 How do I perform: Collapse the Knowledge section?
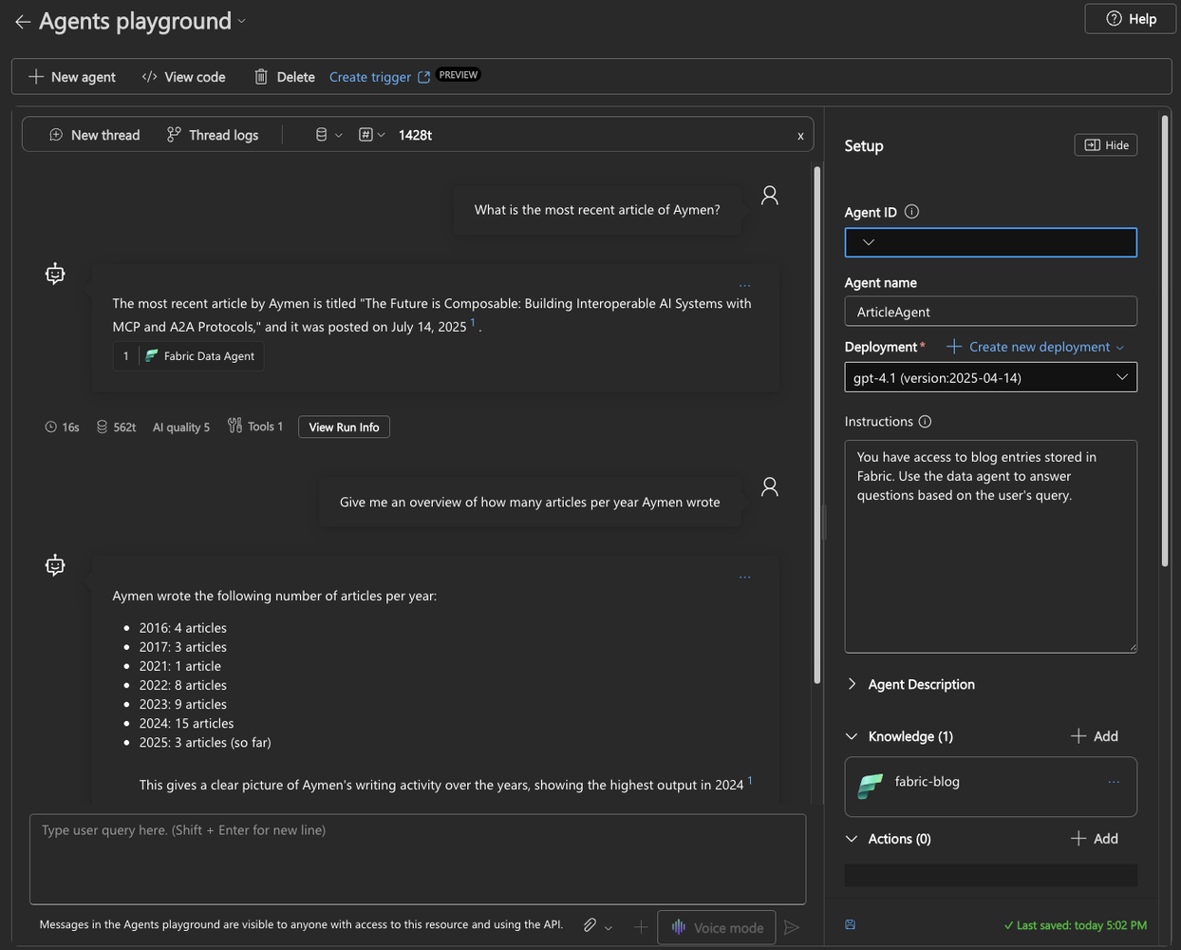click(x=851, y=736)
